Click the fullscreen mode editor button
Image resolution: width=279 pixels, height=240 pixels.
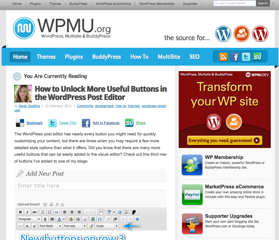(x=119, y=212)
